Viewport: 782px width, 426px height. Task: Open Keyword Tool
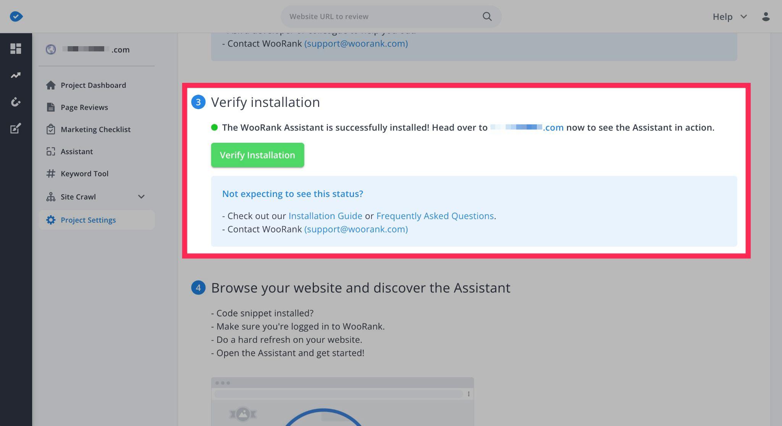click(x=84, y=174)
